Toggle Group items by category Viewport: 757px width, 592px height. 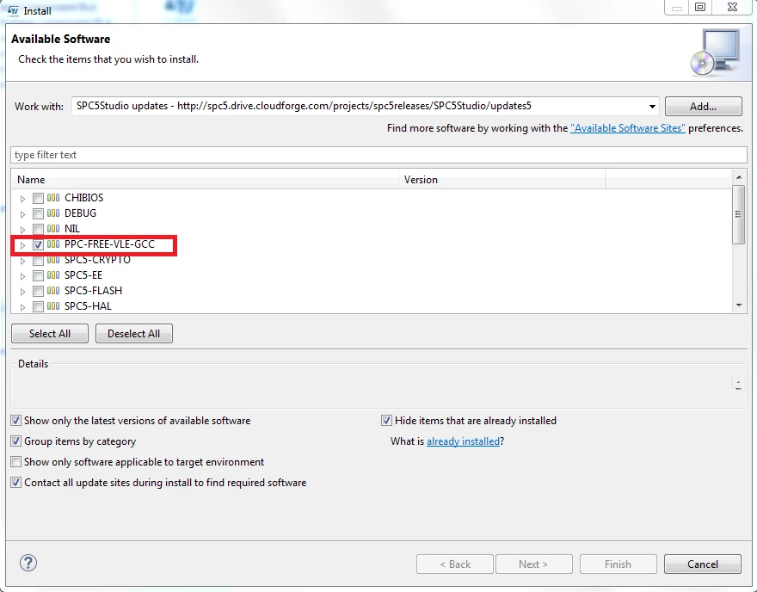tap(16, 441)
